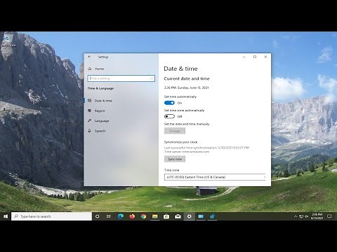Click the blue window app icon on taskbar

(x=201, y=216)
